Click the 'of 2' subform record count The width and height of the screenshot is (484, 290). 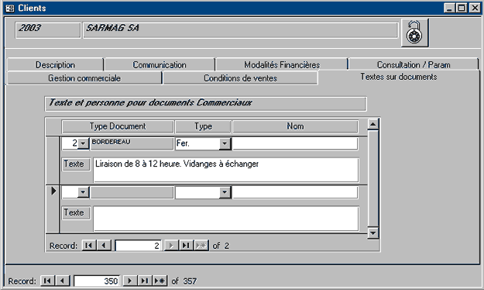[221, 246]
